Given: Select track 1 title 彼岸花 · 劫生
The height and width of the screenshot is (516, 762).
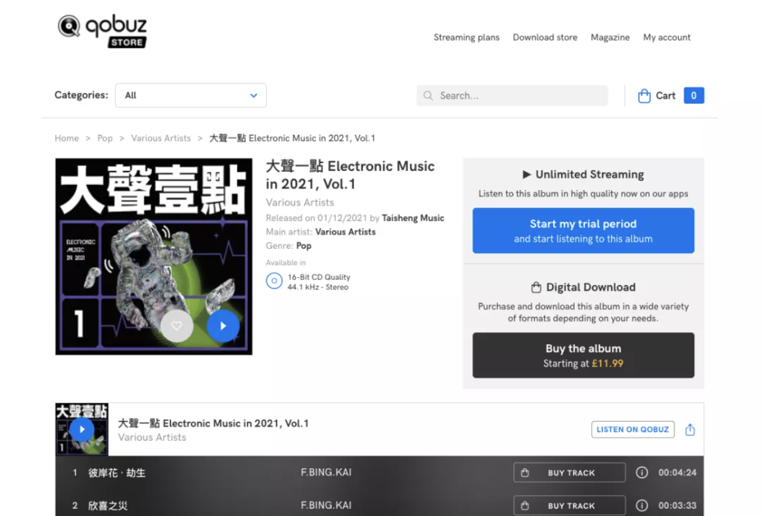Looking at the screenshot, I should (x=117, y=473).
